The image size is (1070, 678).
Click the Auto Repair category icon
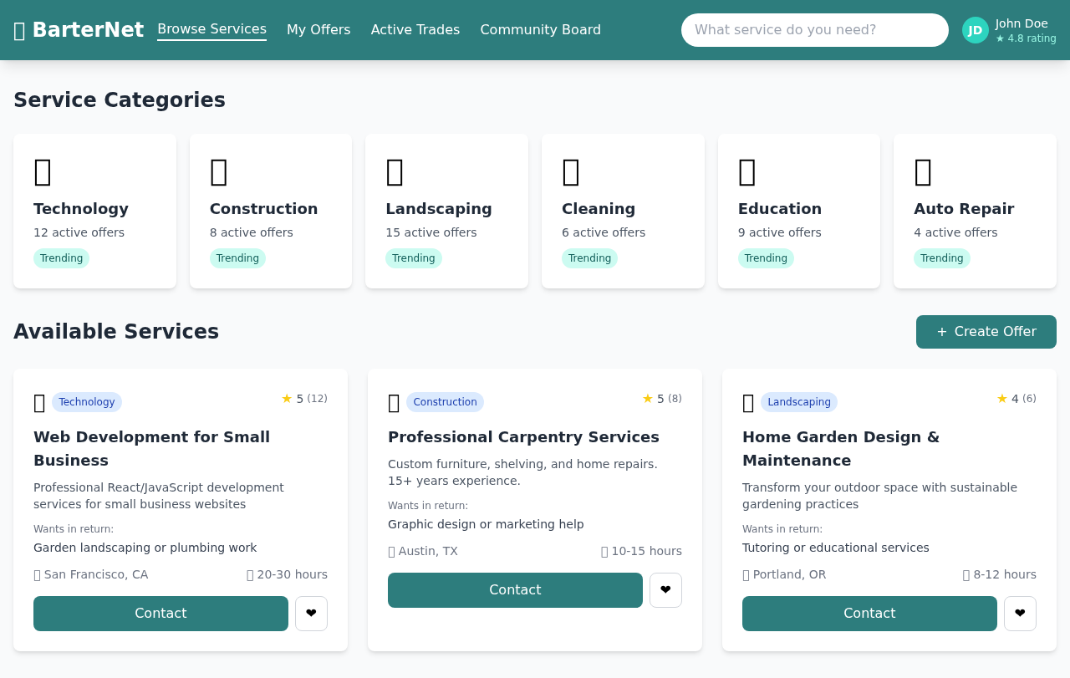click(923, 172)
